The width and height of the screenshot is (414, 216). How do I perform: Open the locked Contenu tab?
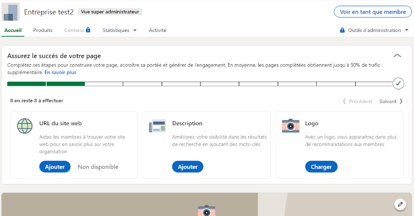(77, 30)
